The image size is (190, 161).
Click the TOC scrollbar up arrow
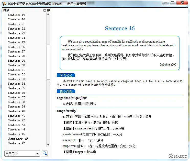tap(48, 14)
